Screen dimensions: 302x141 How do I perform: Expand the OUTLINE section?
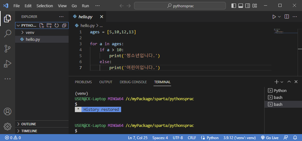pos(42,124)
